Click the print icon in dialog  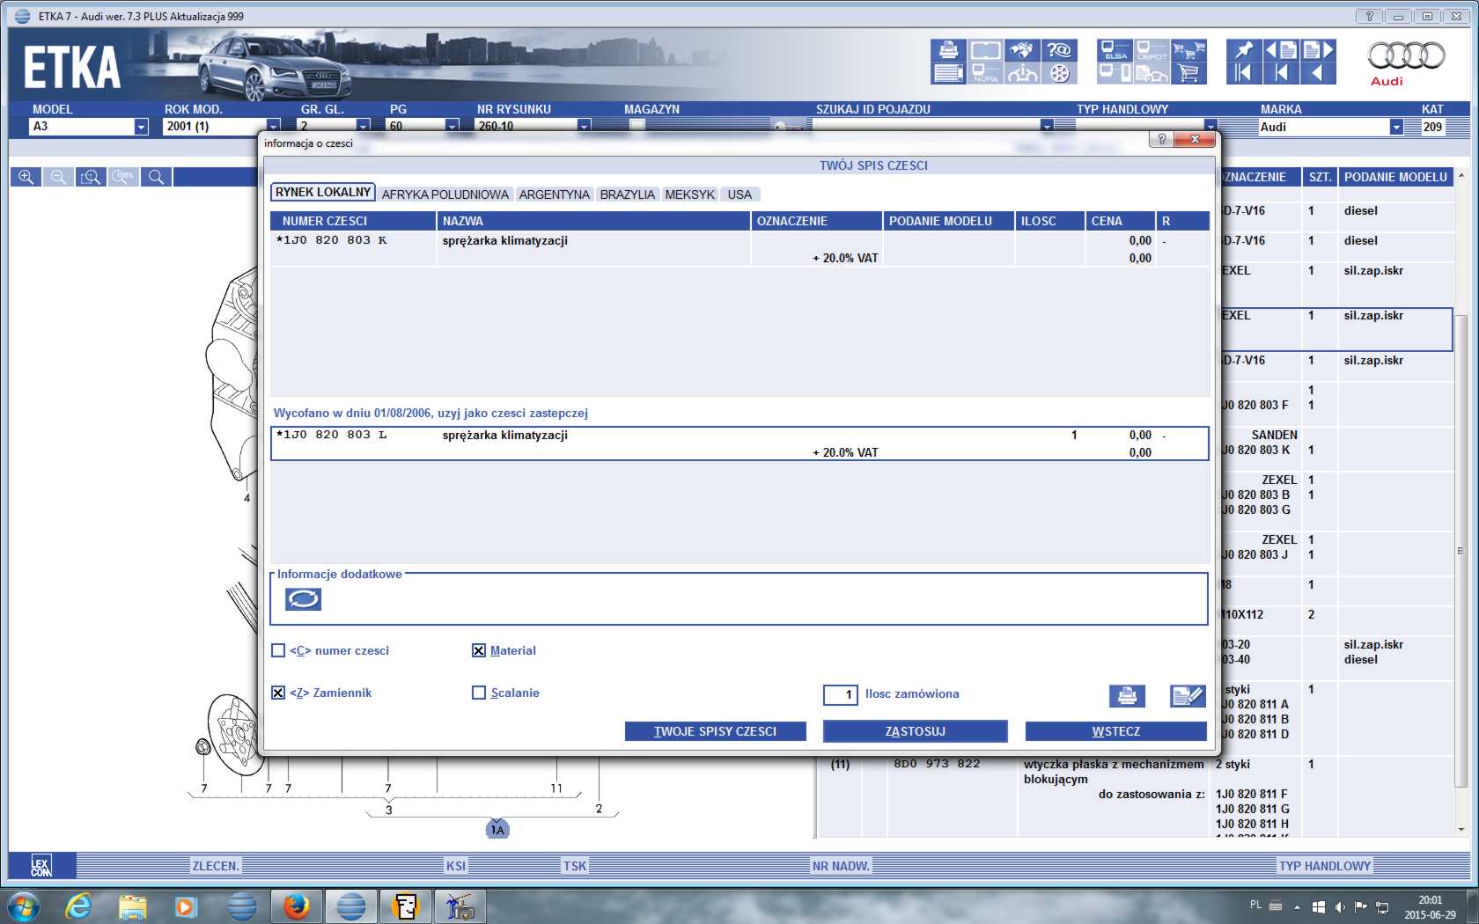[x=1127, y=696]
